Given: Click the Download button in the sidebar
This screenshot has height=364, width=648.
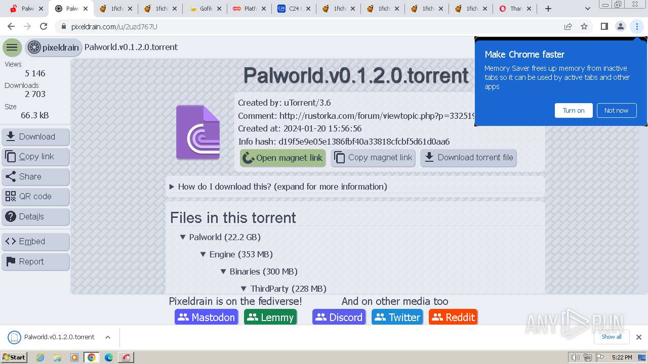Looking at the screenshot, I should pyautogui.click(x=35, y=136).
